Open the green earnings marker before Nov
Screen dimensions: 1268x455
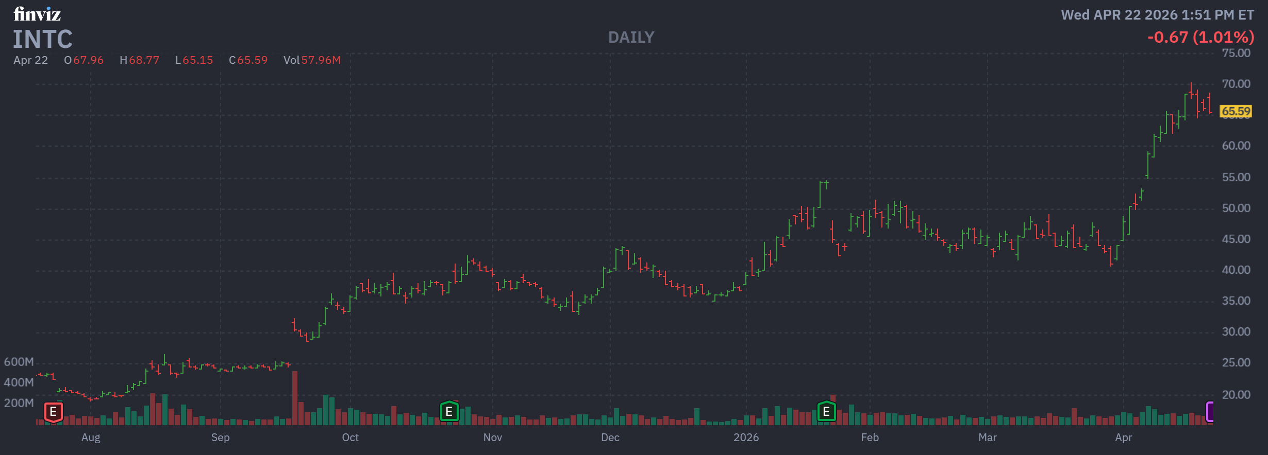coord(449,412)
